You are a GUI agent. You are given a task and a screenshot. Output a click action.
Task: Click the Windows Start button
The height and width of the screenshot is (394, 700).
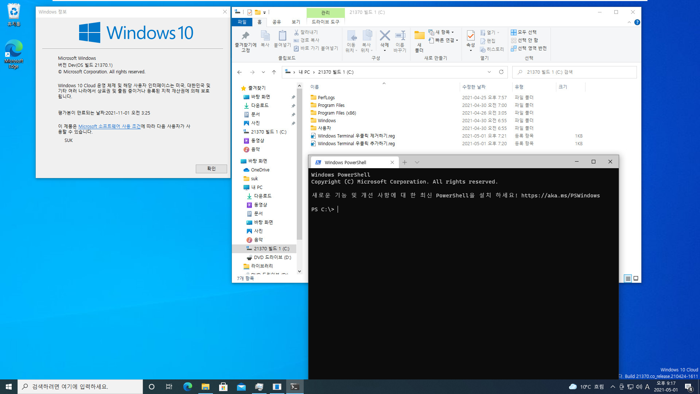coord(9,387)
